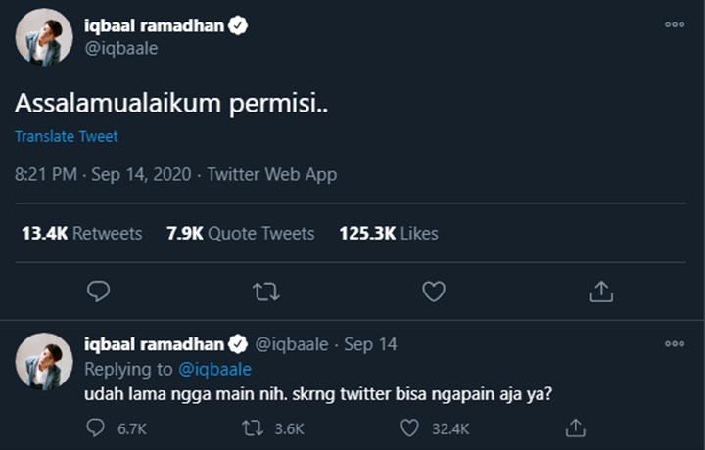Image resolution: width=705 pixels, height=450 pixels.
Task: Like the reply with 32.4K likes
Action: point(411,427)
